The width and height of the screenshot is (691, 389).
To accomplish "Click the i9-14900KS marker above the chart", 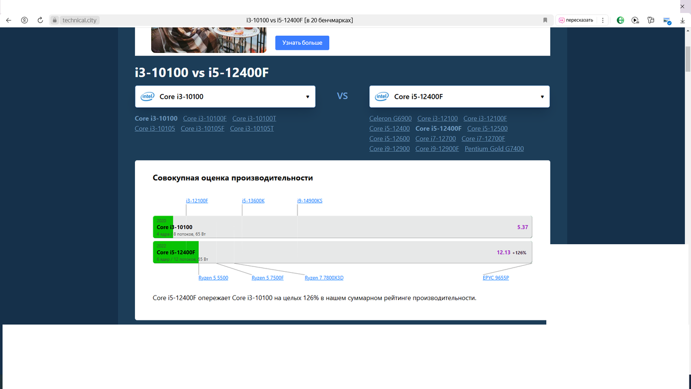I will tap(310, 201).
